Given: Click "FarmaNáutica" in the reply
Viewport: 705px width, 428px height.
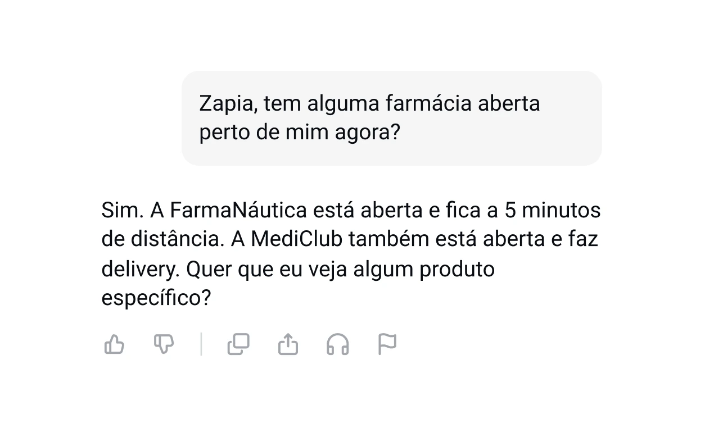Looking at the screenshot, I should point(238,210).
